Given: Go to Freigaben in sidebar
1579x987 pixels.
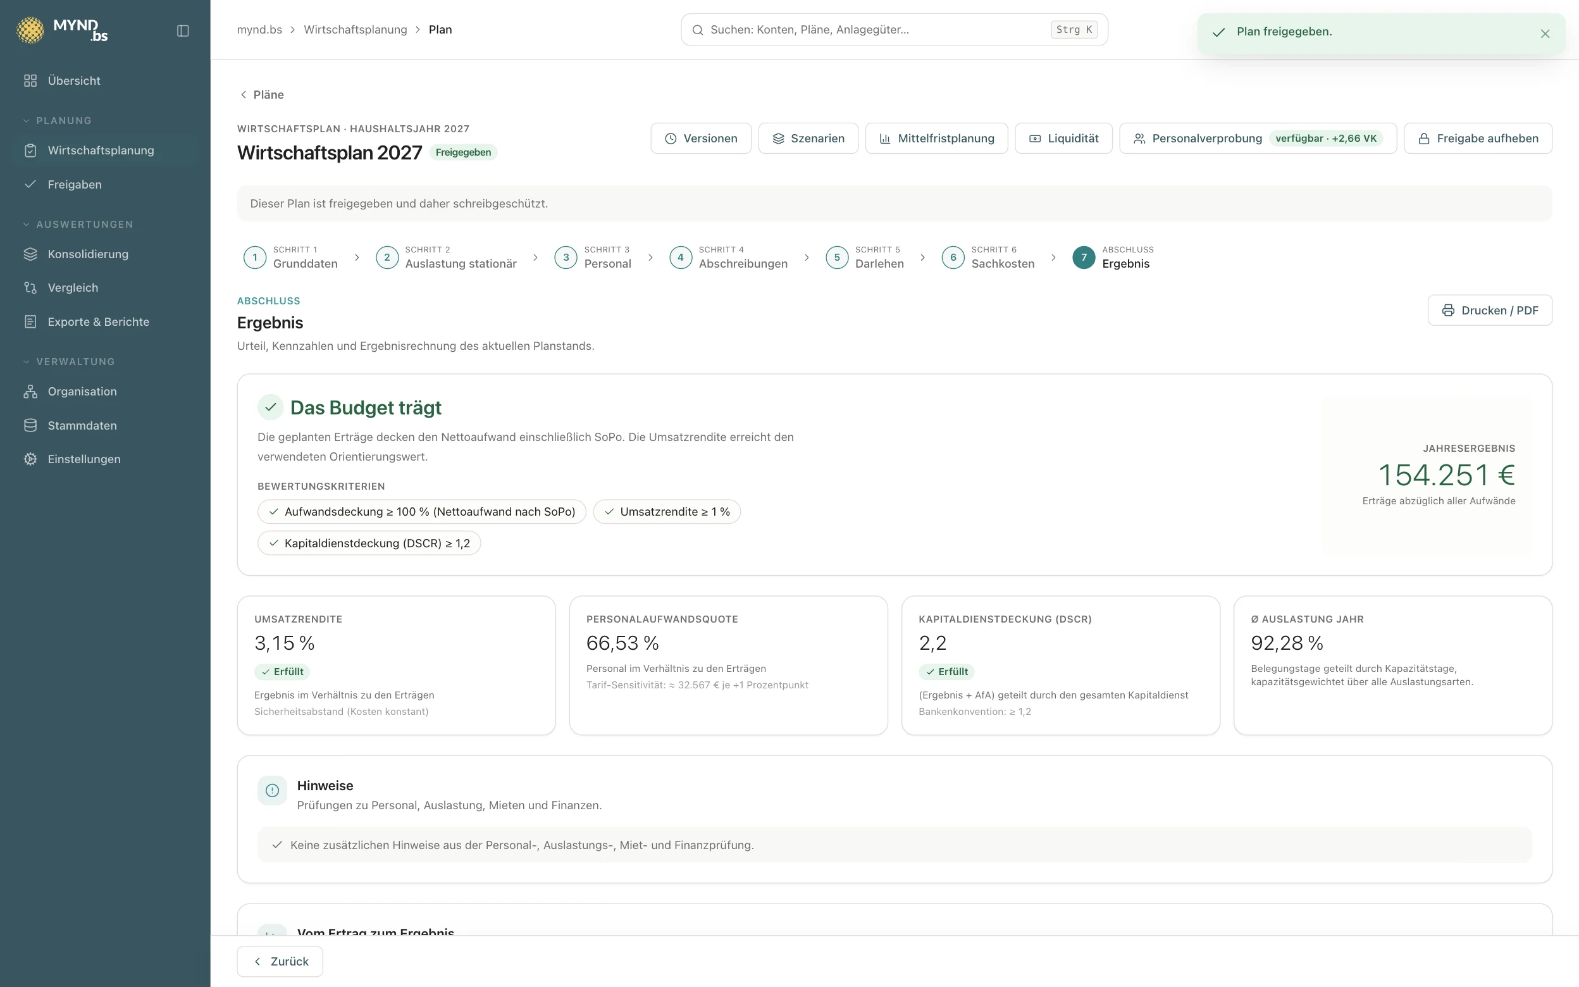Looking at the screenshot, I should [x=105, y=184].
